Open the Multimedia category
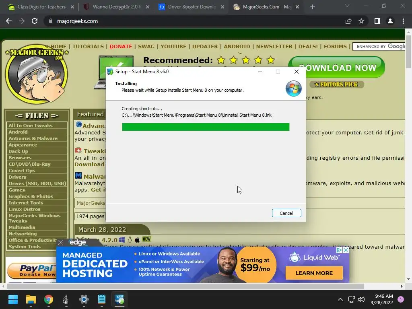Screen dimensions: 412x309 22,227
